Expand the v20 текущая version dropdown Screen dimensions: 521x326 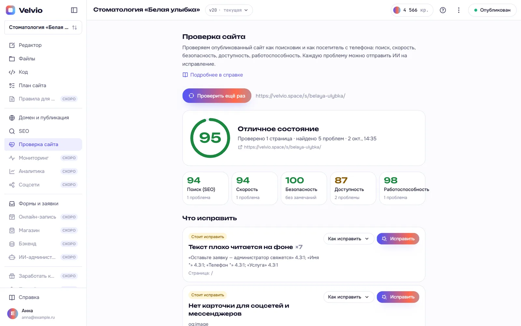coord(229,10)
